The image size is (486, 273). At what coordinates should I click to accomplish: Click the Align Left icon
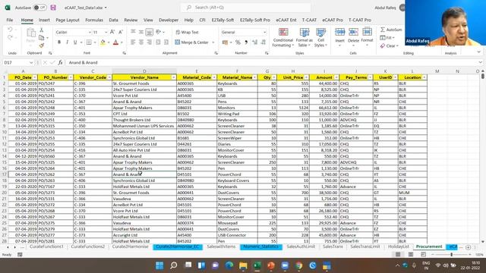(133, 42)
